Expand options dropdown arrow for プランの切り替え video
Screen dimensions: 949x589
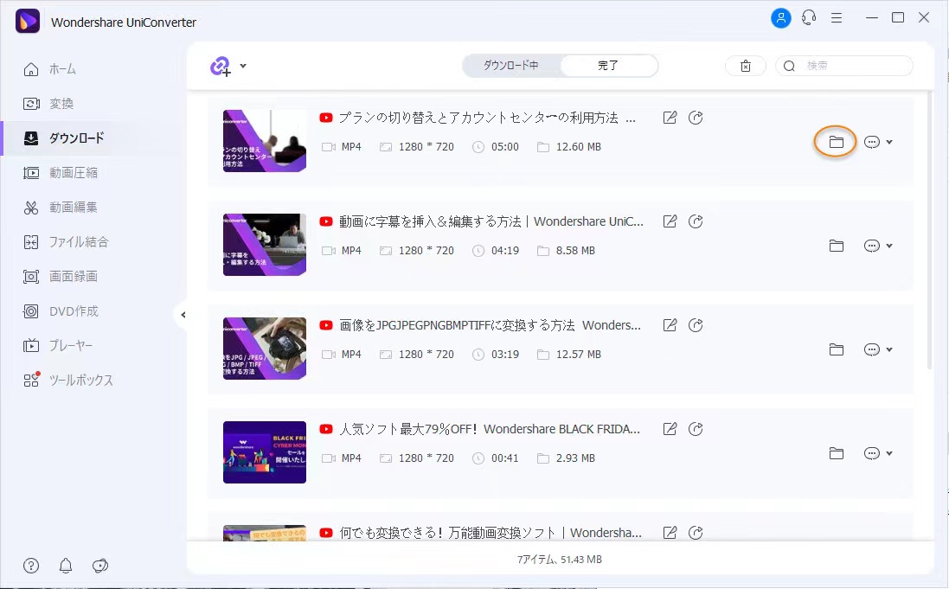889,142
